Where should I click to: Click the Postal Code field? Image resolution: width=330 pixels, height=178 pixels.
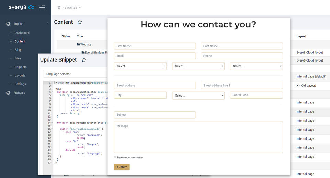(256, 95)
